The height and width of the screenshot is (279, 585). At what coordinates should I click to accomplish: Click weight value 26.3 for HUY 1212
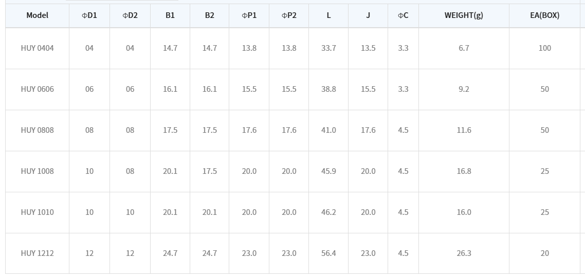[x=464, y=253]
